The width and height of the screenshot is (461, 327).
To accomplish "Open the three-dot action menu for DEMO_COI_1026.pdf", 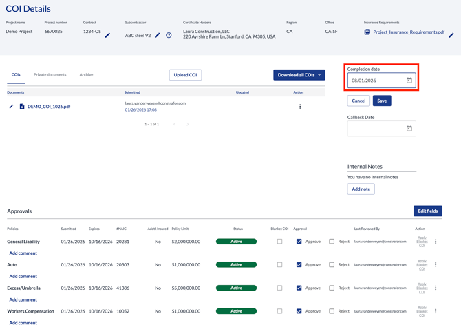I will point(300,107).
